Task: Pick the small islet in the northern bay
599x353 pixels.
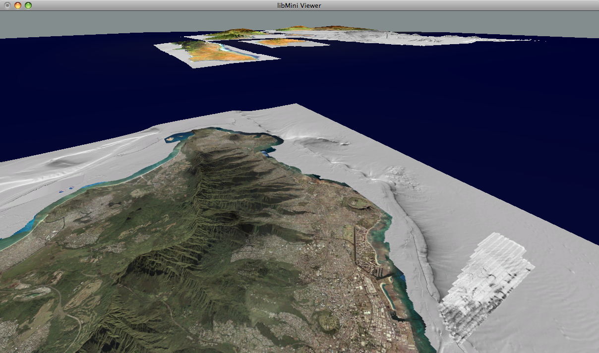Action: 170,139
